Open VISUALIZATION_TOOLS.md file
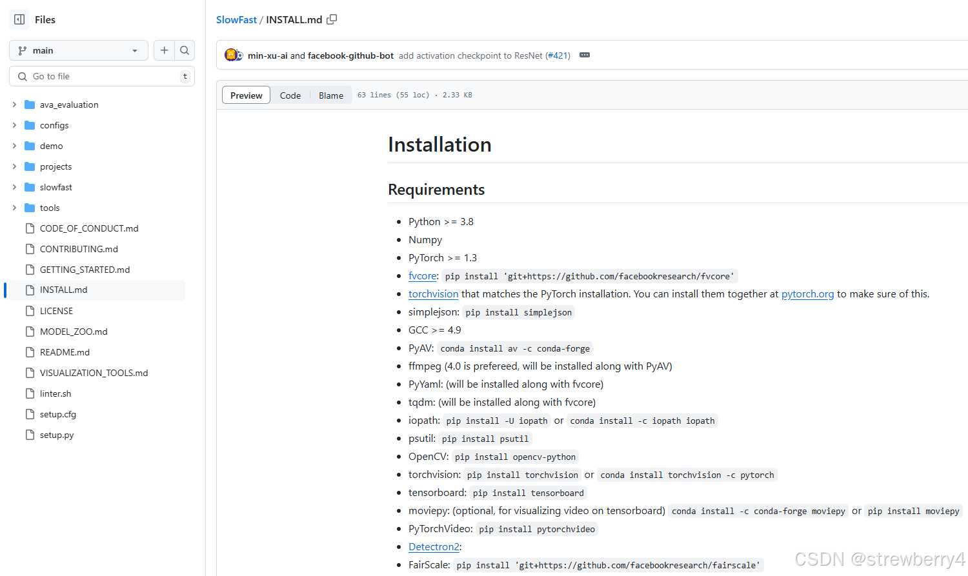Screen dimensions: 968x576 [x=94, y=373]
